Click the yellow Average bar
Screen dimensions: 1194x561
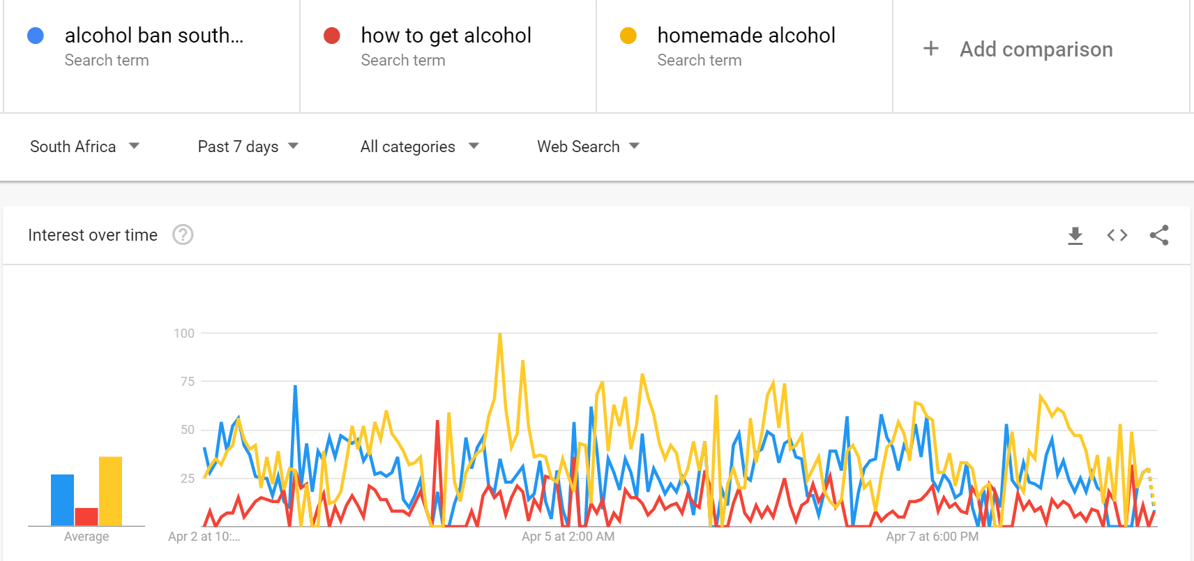[x=110, y=491]
